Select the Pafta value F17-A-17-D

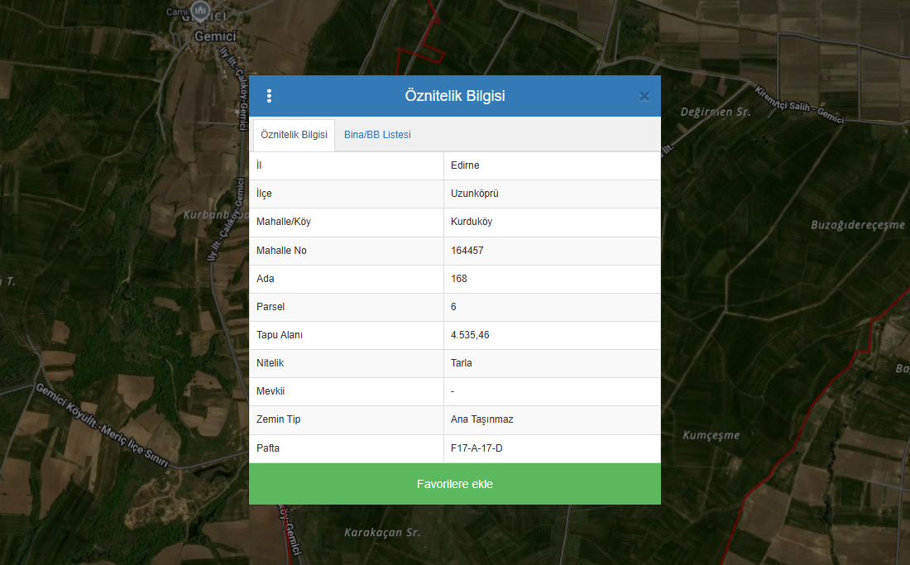pos(477,448)
